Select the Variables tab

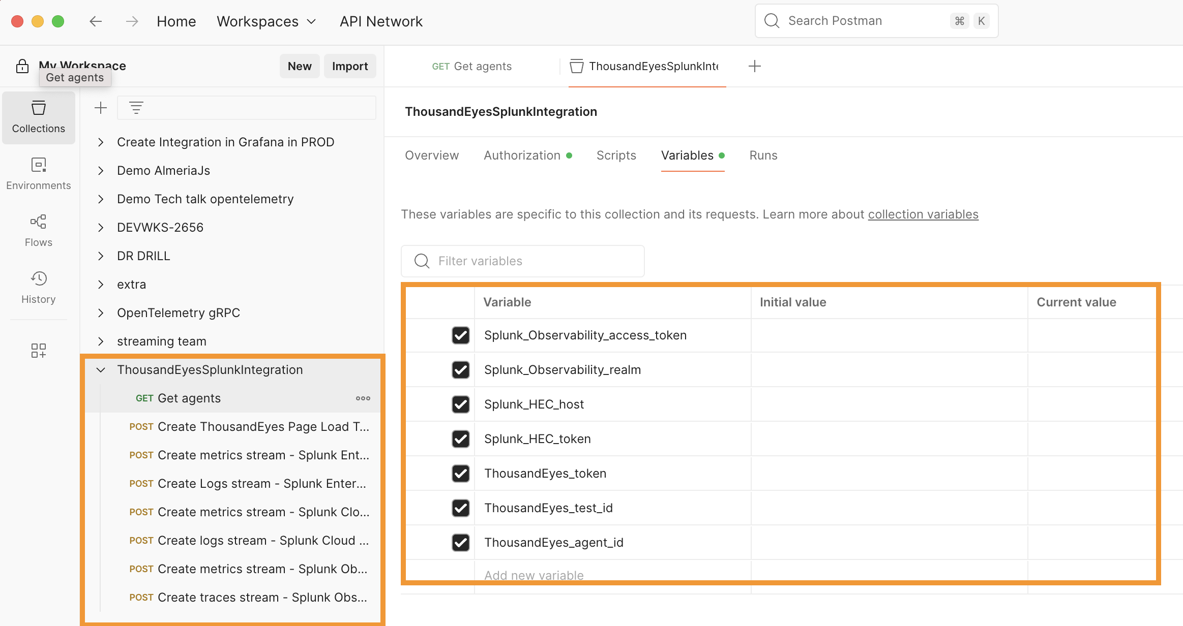(693, 155)
